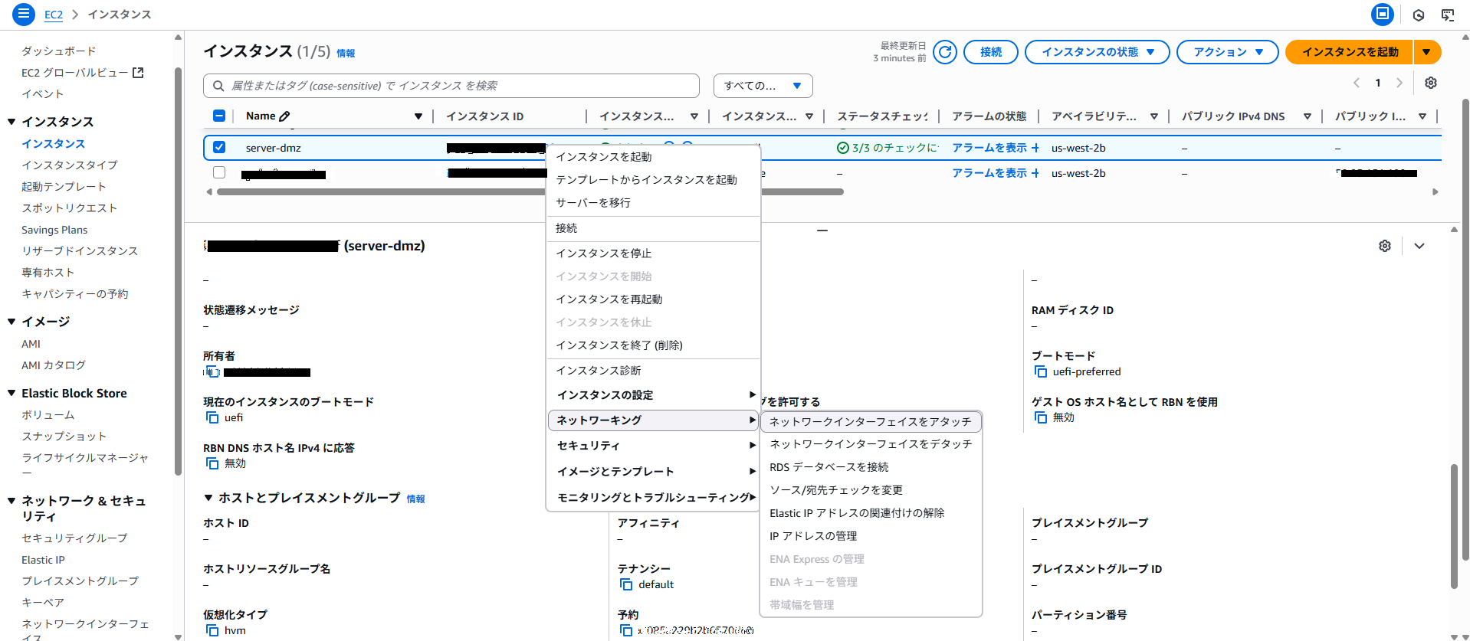
Task: Click the hexagon icon in top bar
Action: pos(1419,15)
